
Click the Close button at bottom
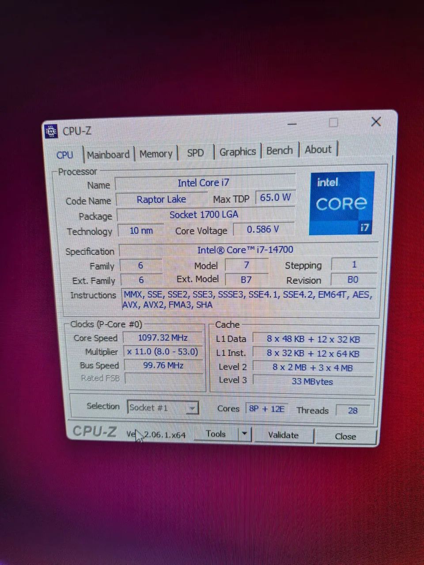[345, 437]
